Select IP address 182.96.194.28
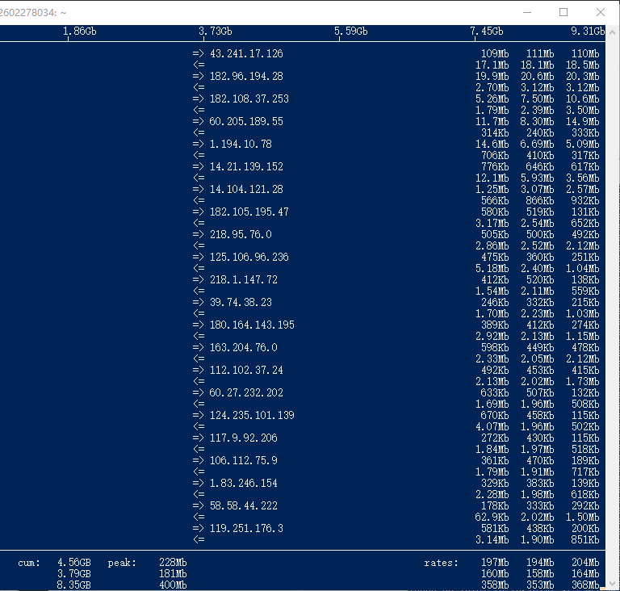The image size is (620, 591). click(x=246, y=76)
